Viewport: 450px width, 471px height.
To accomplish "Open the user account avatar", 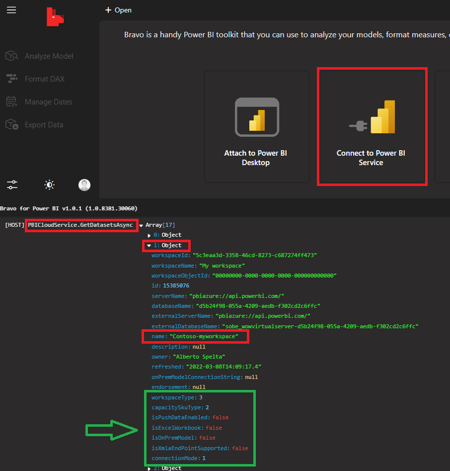I will pos(84,185).
